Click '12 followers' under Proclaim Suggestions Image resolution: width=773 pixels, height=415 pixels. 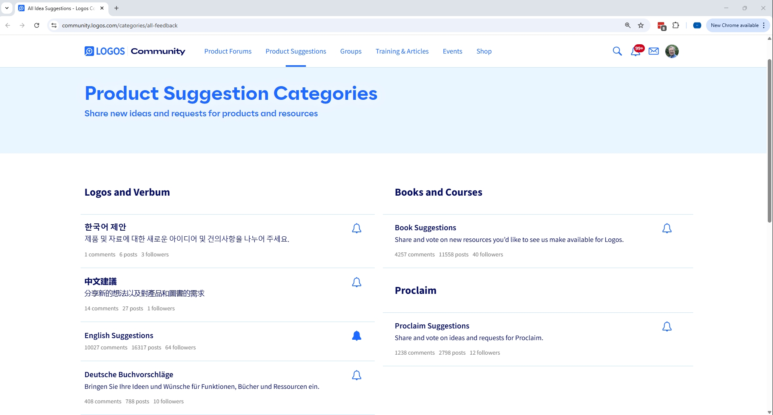[x=484, y=353]
